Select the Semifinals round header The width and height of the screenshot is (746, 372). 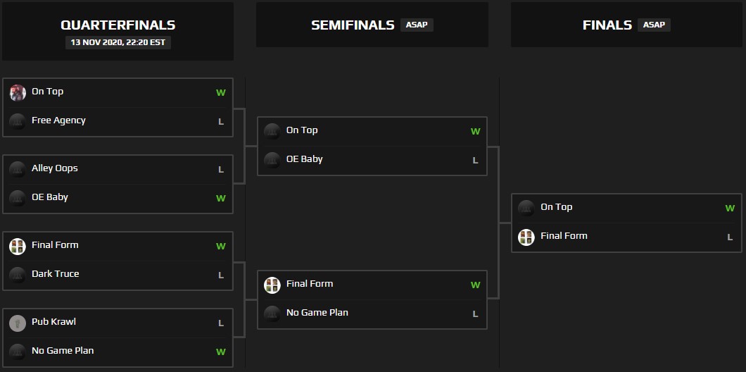click(353, 25)
